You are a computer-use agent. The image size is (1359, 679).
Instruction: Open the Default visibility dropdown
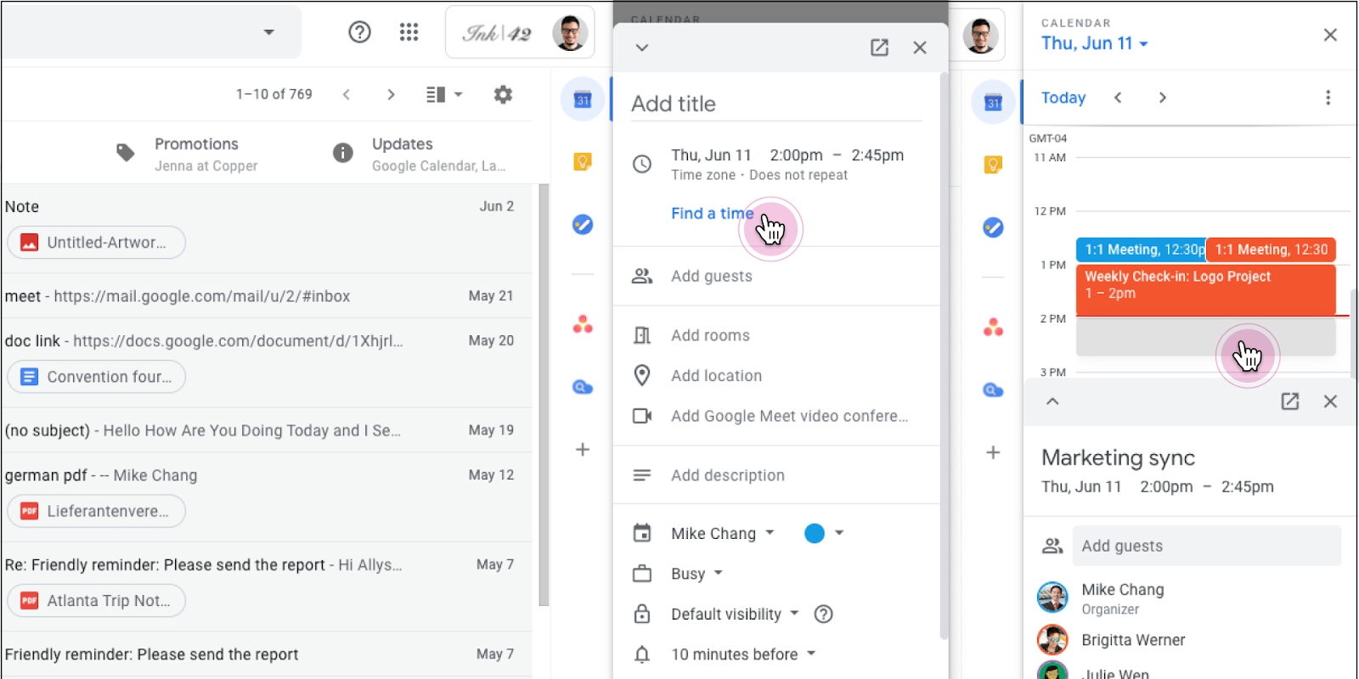tap(735, 614)
